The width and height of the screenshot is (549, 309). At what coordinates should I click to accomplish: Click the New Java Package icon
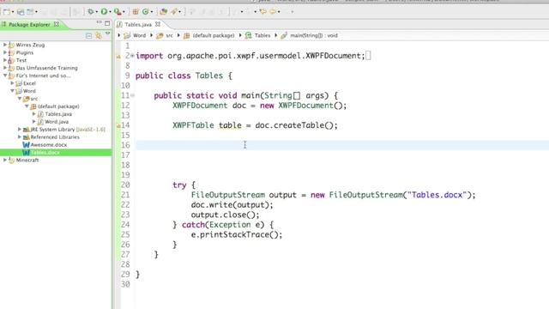coord(136,12)
